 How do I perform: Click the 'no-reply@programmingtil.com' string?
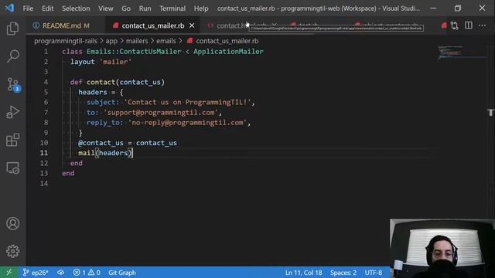[x=187, y=122]
